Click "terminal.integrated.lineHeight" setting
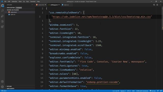This screenshot has width=163, height=92. pos(75,41)
